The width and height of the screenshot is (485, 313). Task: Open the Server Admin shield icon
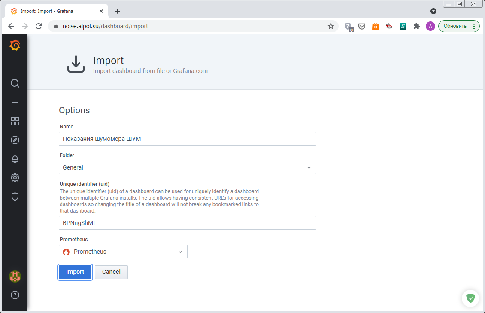pyautogui.click(x=15, y=197)
